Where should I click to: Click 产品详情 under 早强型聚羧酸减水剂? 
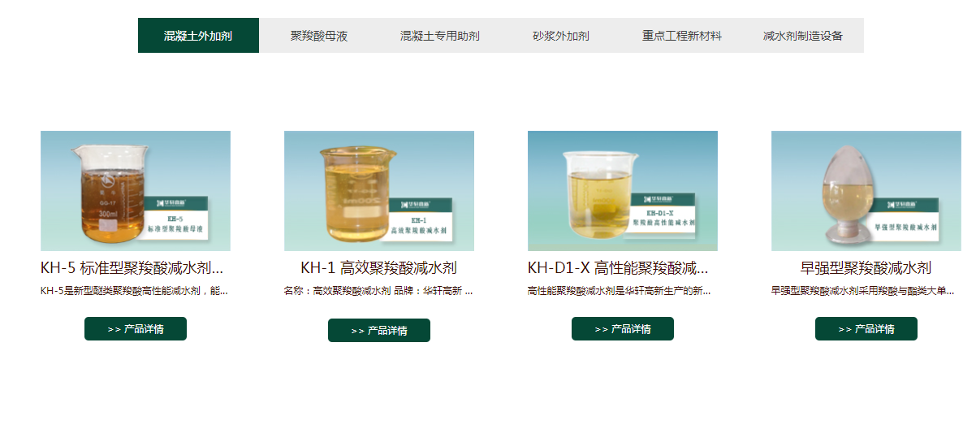point(866,329)
